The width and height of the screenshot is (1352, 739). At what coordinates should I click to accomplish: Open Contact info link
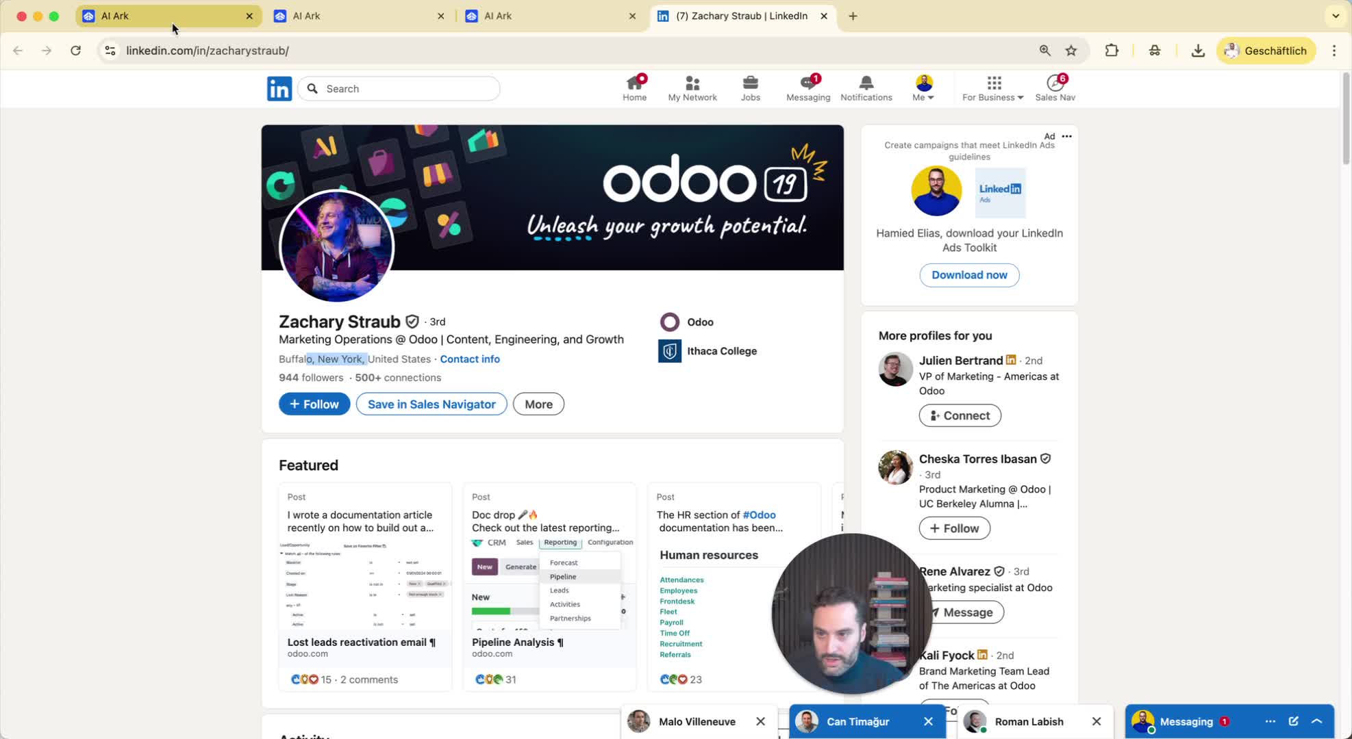[470, 359]
